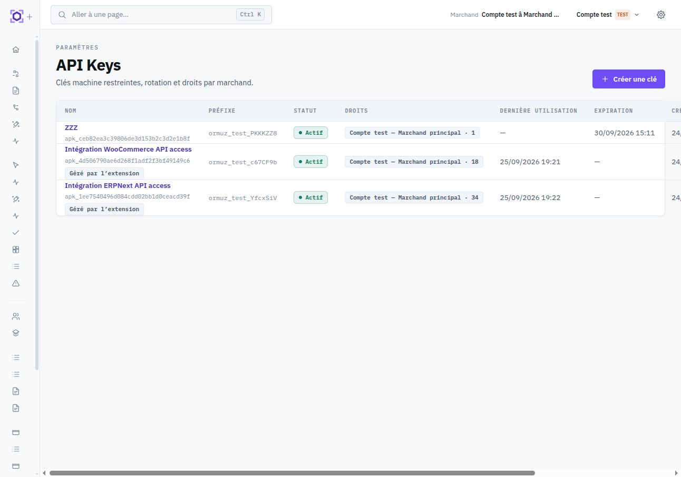
Task: Click the PRÉFIXE column header
Action: 222,111
